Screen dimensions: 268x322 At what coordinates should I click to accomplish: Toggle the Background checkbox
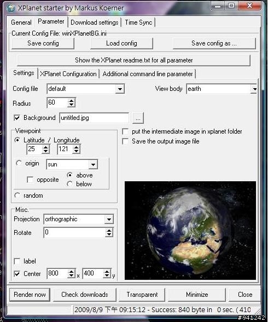(17, 118)
